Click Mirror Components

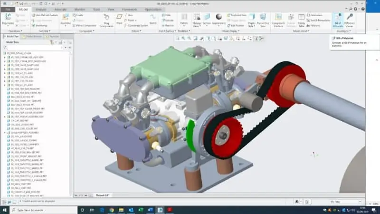tap(85, 26)
